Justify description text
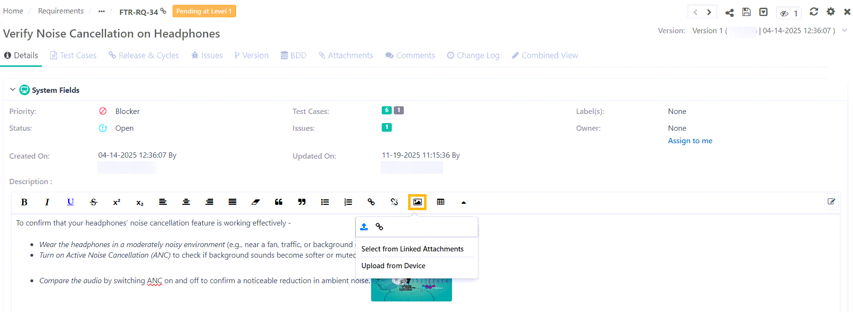The height and width of the screenshot is (312, 853). coord(232,202)
